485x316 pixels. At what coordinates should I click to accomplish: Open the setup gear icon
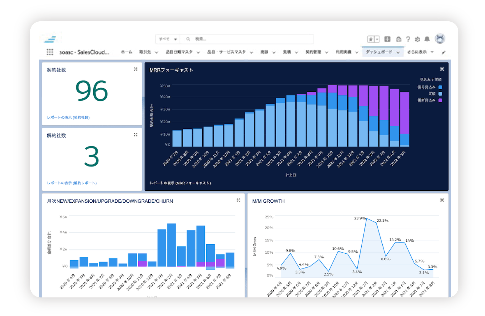417,39
